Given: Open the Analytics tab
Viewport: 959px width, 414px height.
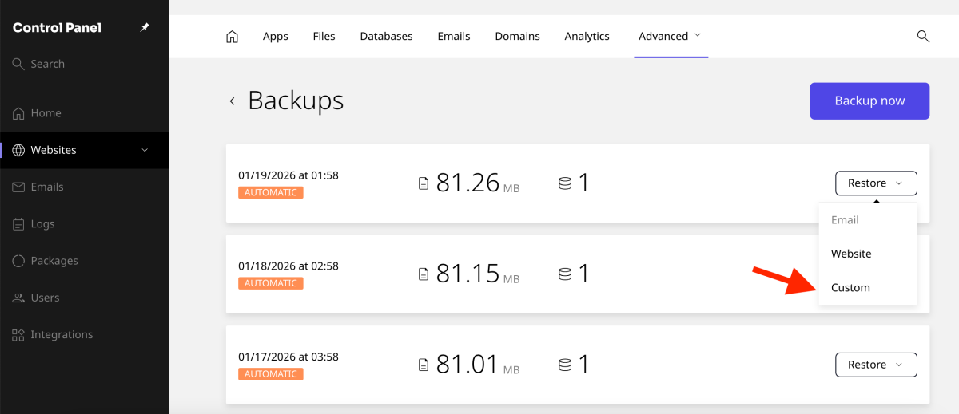Looking at the screenshot, I should coord(587,37).
